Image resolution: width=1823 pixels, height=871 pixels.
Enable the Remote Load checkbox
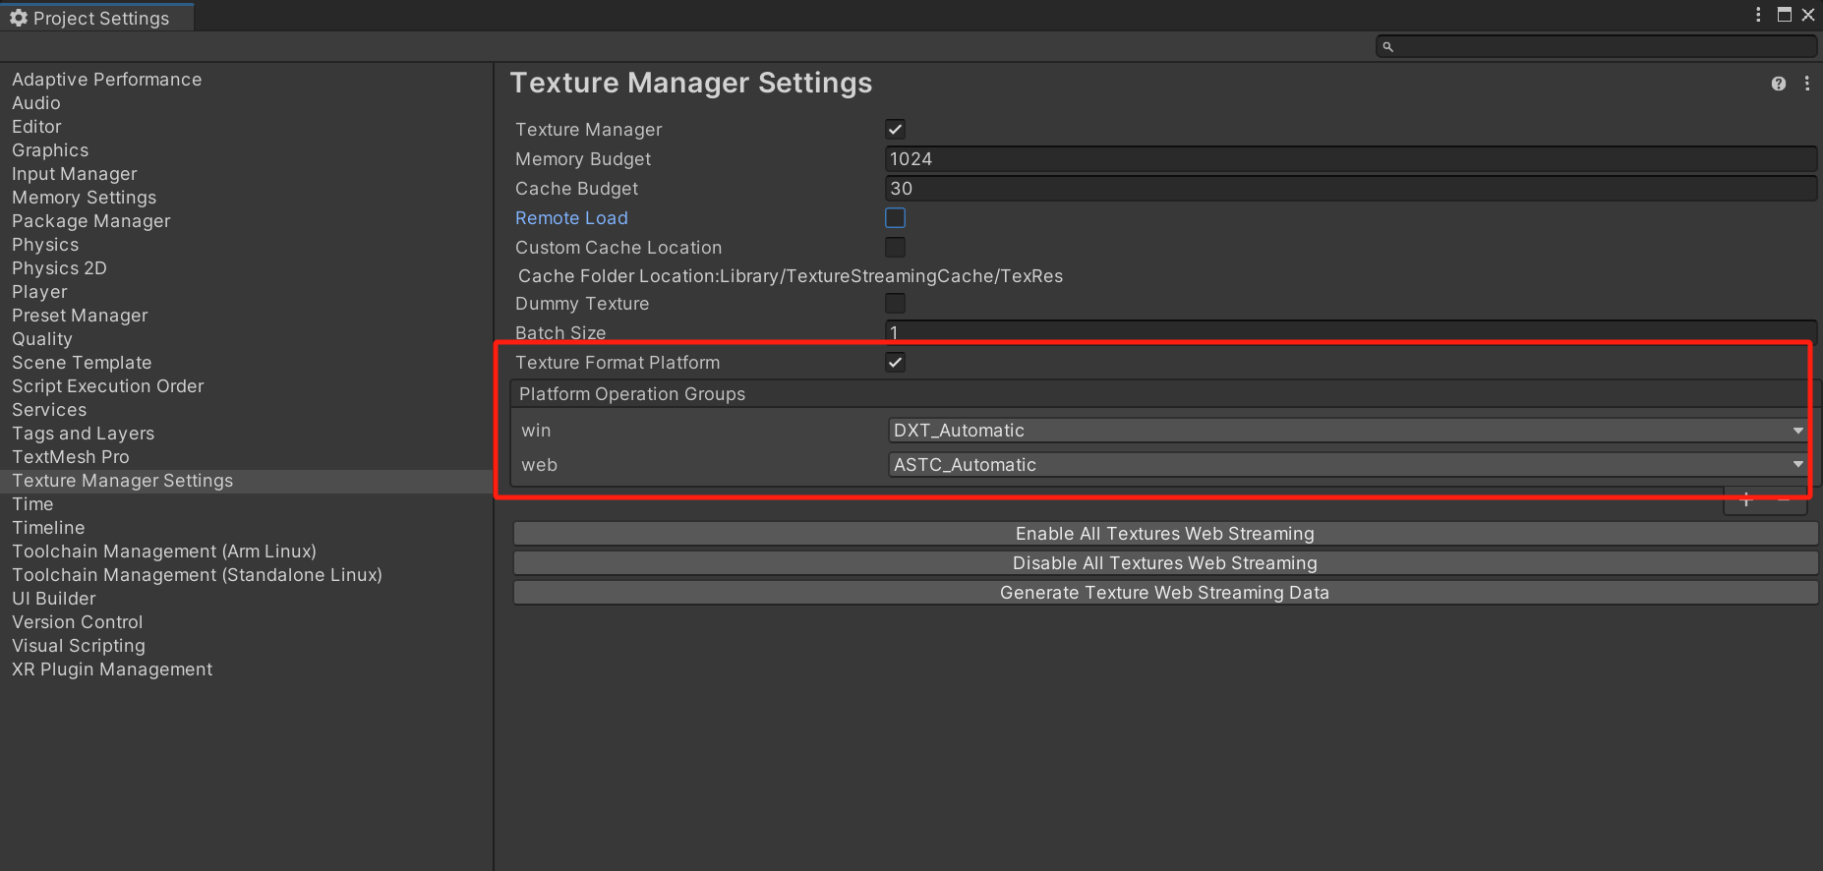click(895, 218)
